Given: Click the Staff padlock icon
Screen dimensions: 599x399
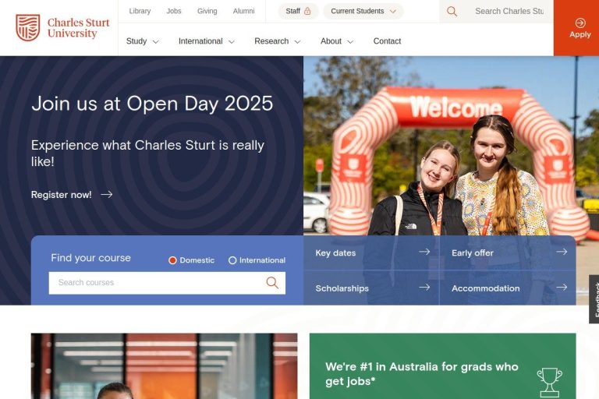Looking at the screenshot, I should coord(307,11).
